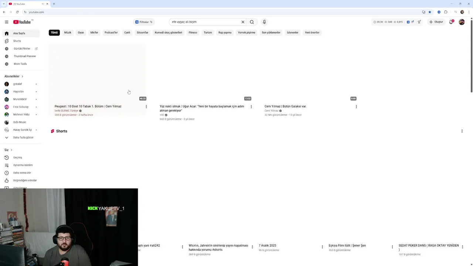Open Hayrettin subscription channel
This screenshot has width=473, height=266.
coord(21,92)
